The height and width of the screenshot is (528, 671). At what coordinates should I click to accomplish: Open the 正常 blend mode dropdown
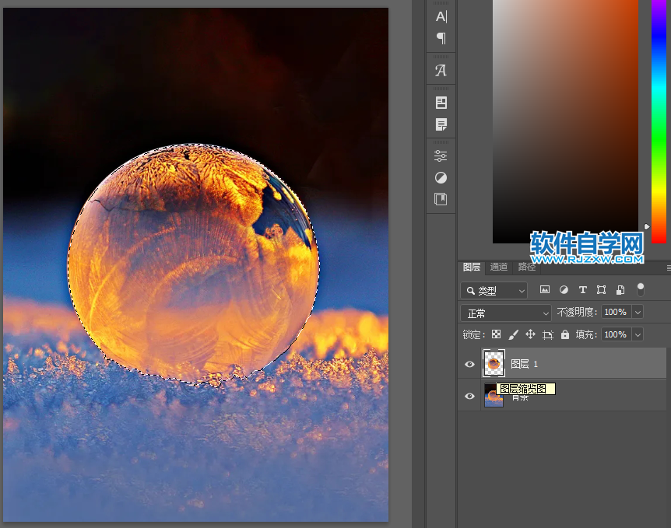tap(506, 313)
